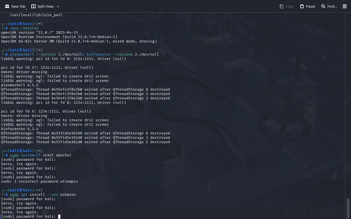Open the hamburger menu

click(345, 6)
